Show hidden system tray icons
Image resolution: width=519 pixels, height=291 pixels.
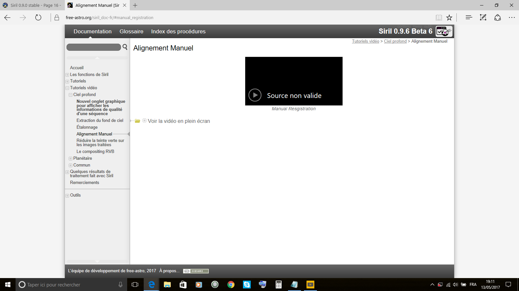click(x=432, y=285)
